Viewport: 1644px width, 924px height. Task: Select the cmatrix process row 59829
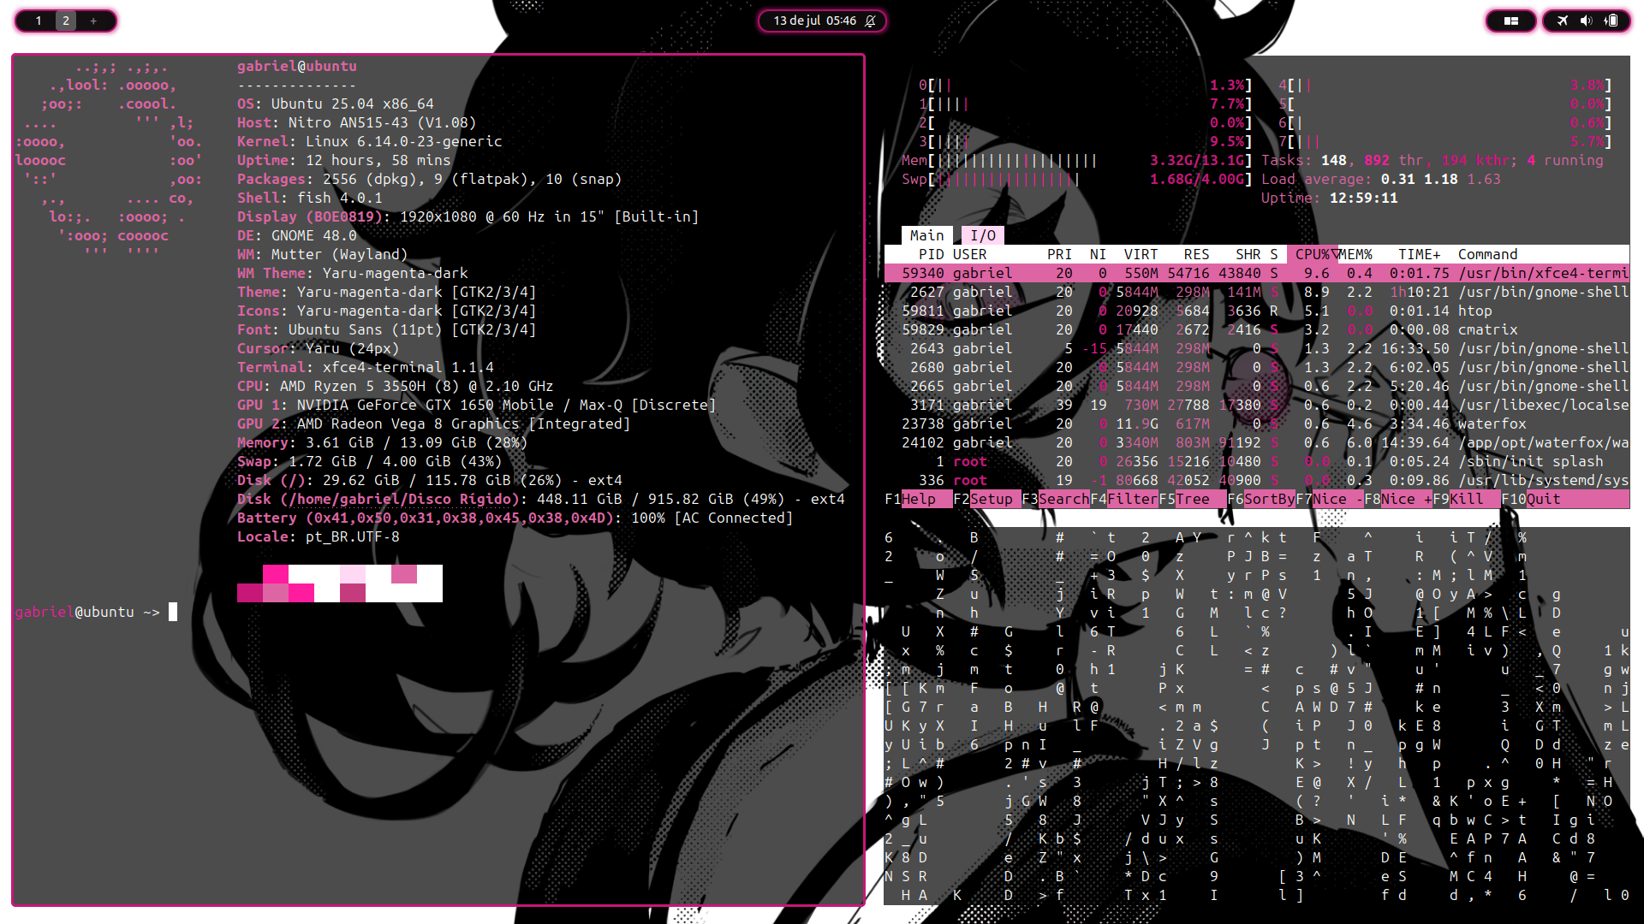pyautogui.click(x=1256, y=329)
